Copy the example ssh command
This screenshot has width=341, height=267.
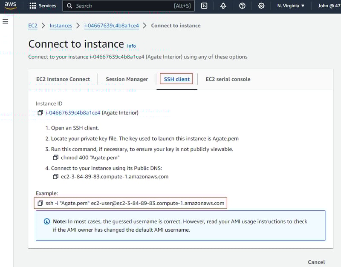40,203
